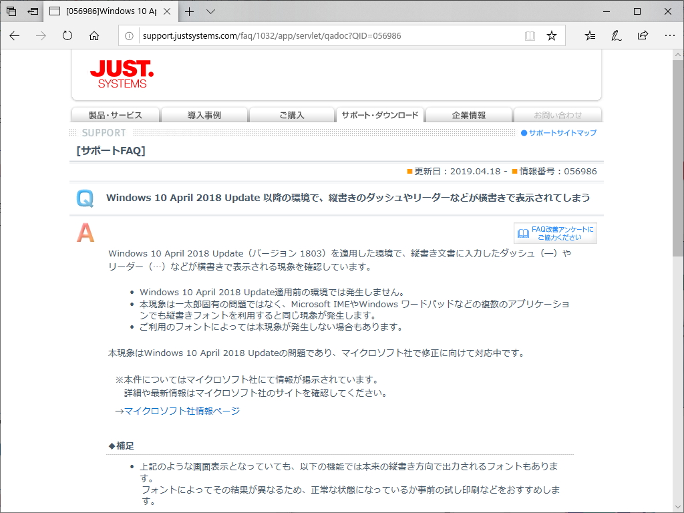The height and width of the screenshot is (513, 684).
Task: Show site information icon in address bar
Action: coord(129,36)
